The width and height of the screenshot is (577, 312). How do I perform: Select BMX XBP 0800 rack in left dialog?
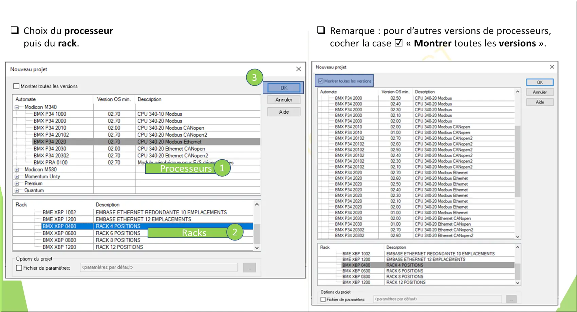[x=59, y=240]
